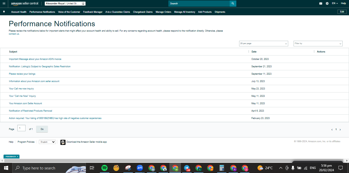Screen dimensions: 349x173
Task: Close the Feedback tab with its X
Action: point(18,157)
